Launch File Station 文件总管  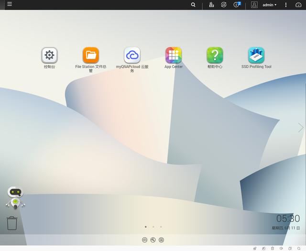click(91, 55)
